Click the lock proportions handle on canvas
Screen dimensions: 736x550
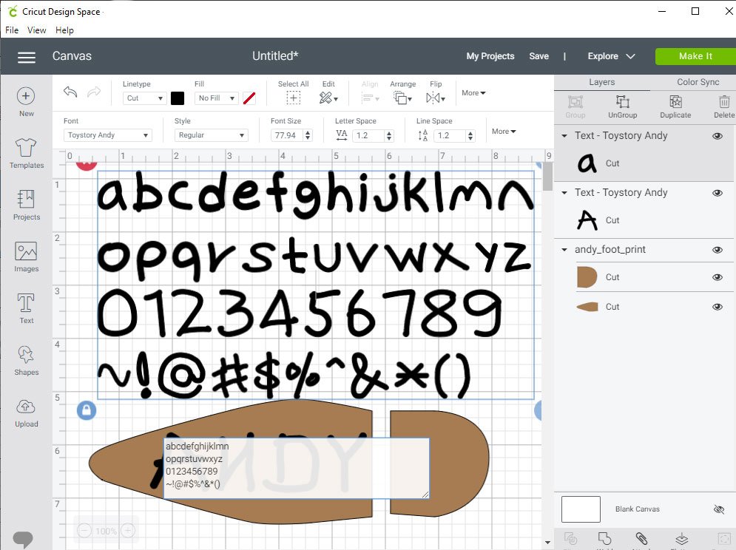(87, 410)
